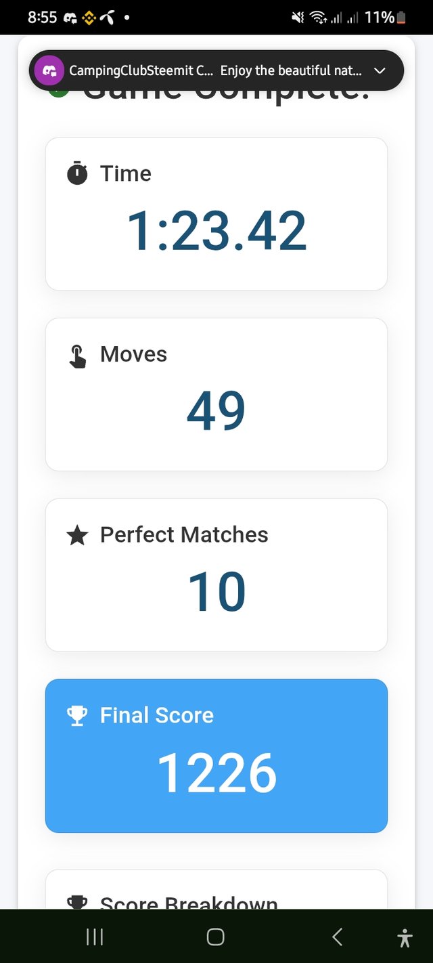Tap the star icon beside Perfect Matches
Screen dimensions: 433x963
pos(78,536)
